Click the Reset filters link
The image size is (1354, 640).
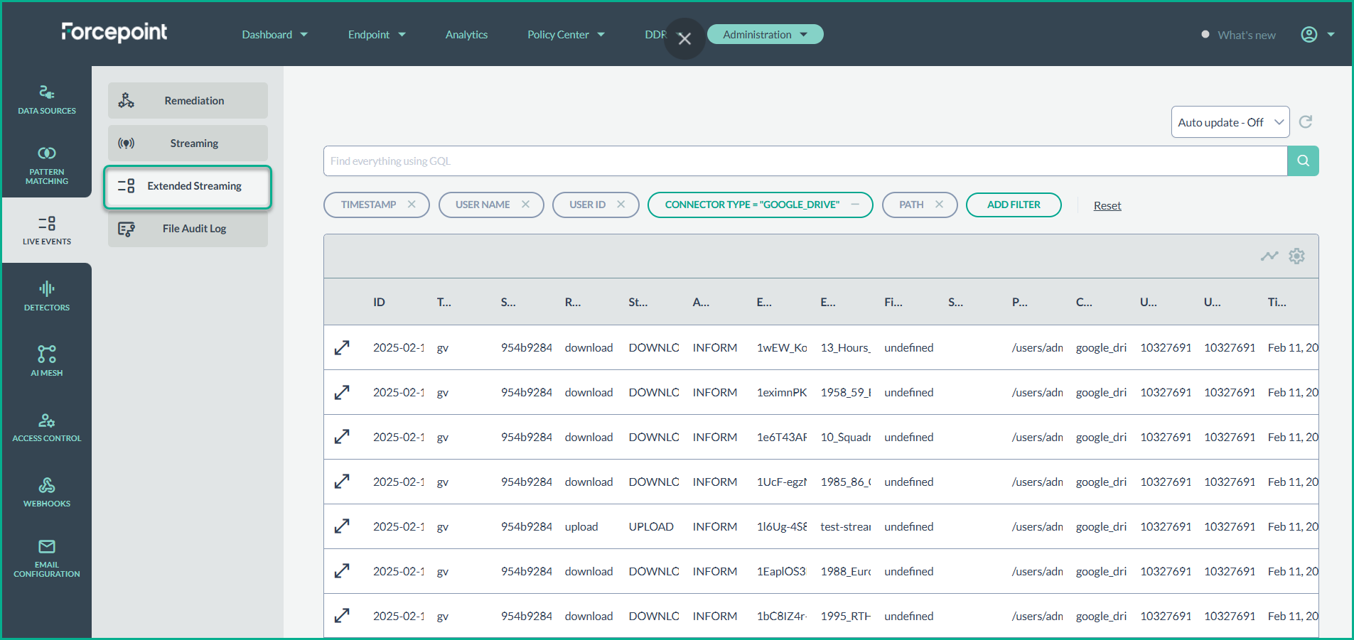click(x=1107, y=206)
